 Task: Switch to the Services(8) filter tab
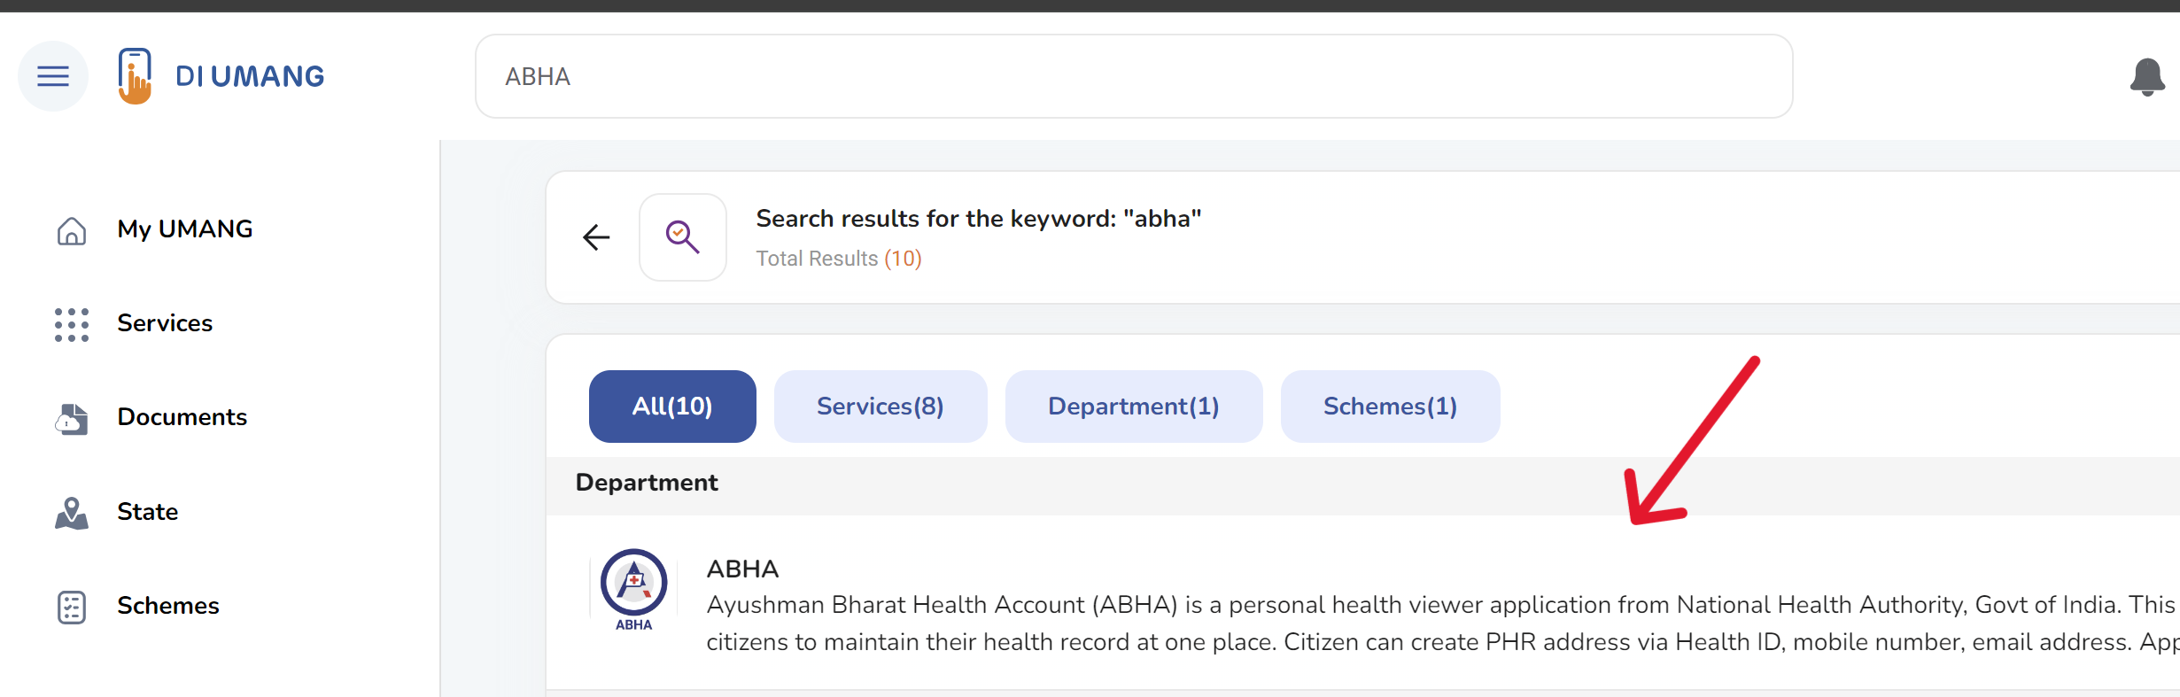click(880, 406)
